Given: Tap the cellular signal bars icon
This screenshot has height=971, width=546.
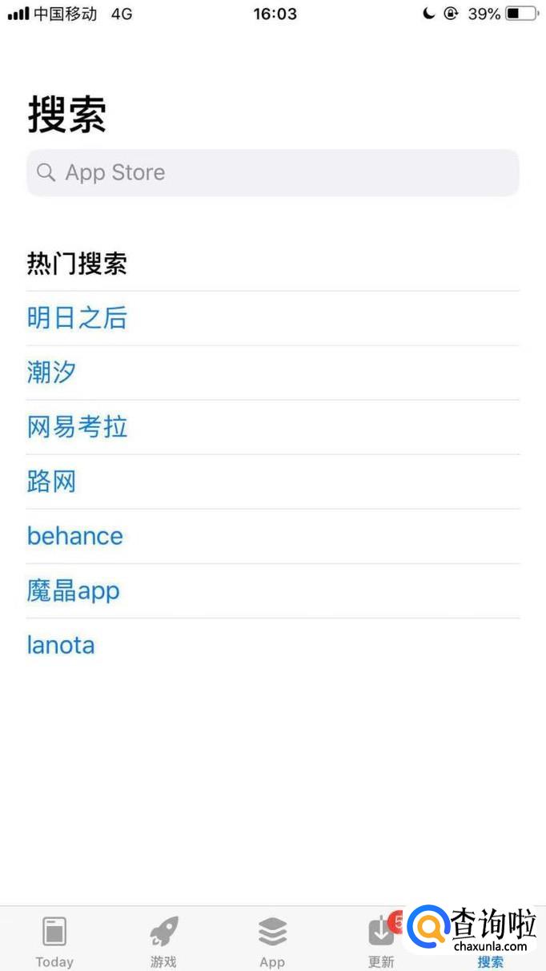Looking at the screenshot, I should click(18, 14).
